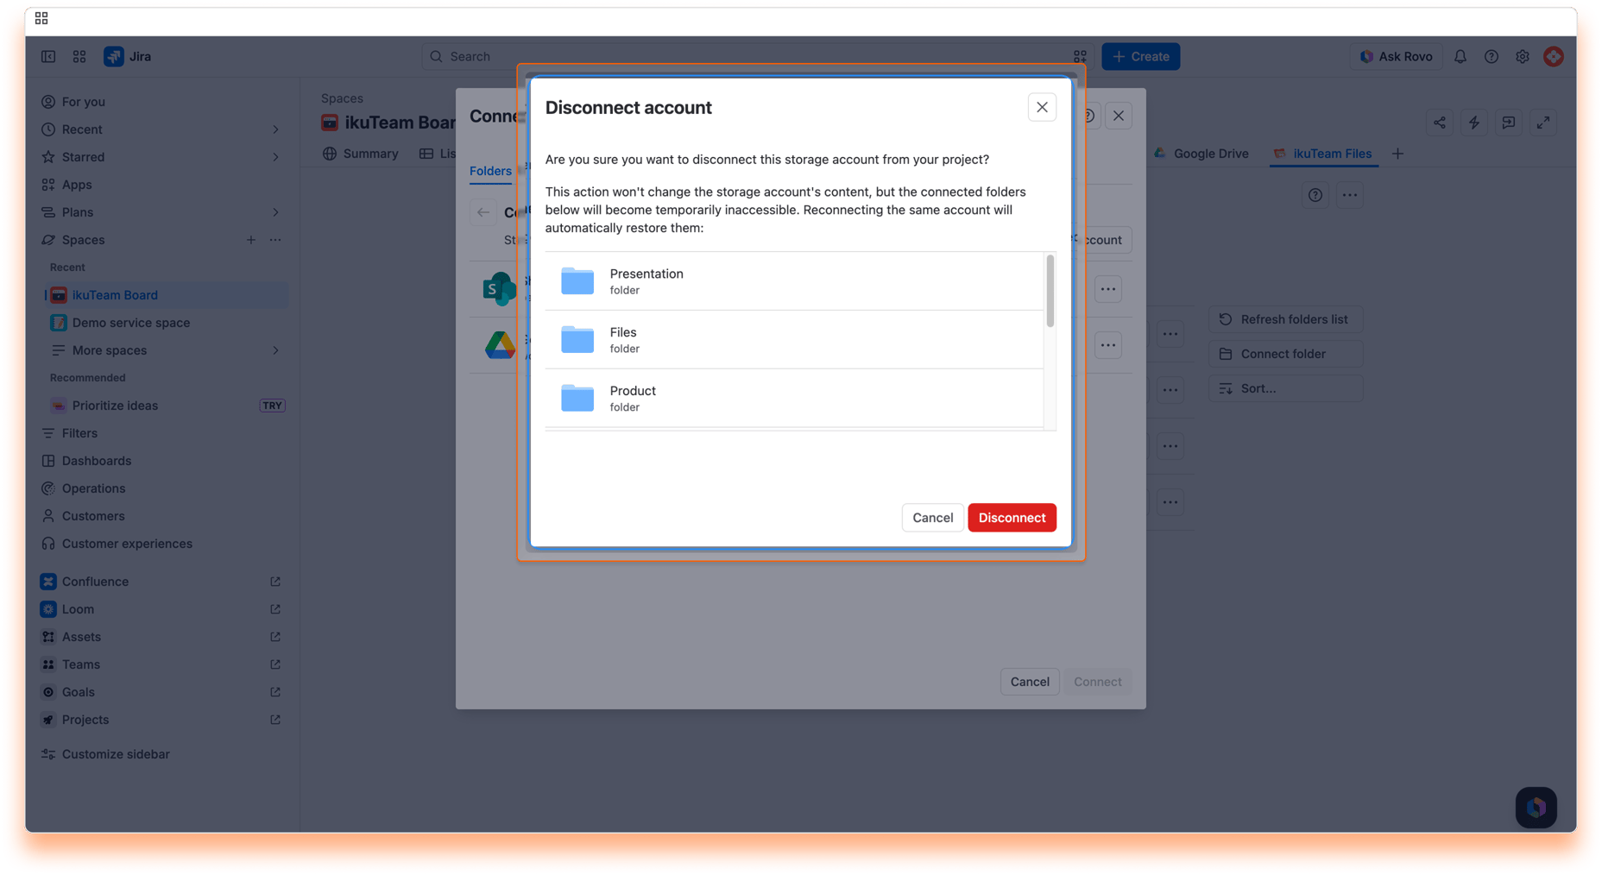Add a new space with plus icon

tap(250, 240)
